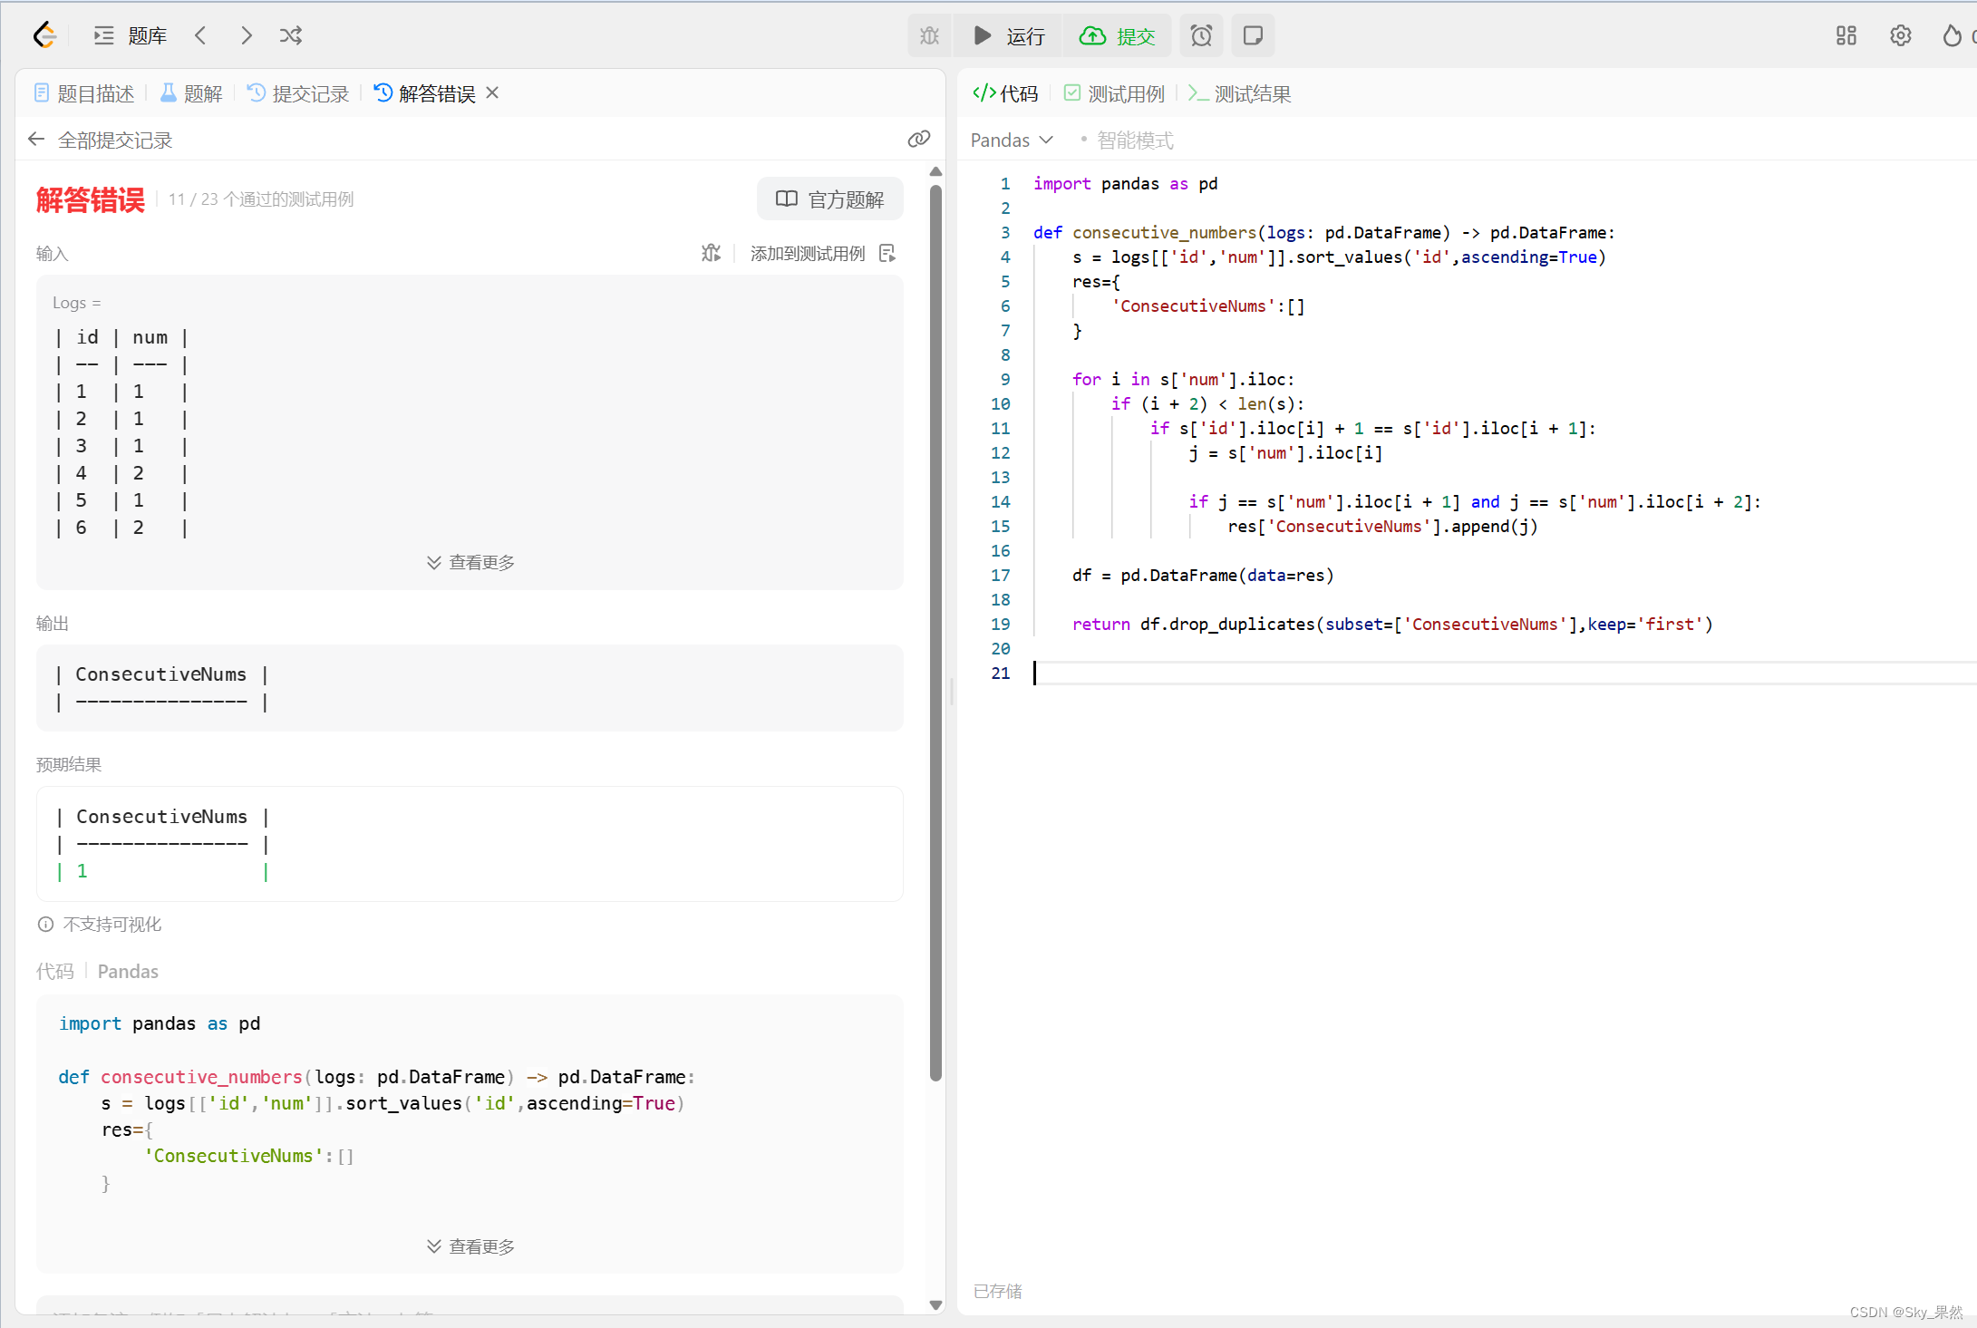Open the settings gear icon
1977x1328 pixels.
tap(1900, 35)
